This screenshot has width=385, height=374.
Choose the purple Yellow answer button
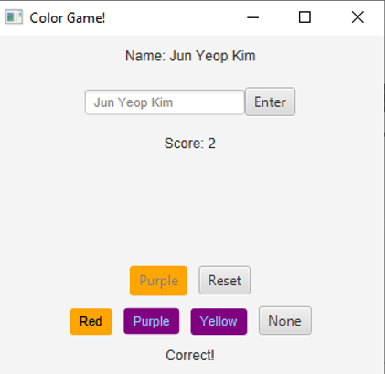click(219, 321)
